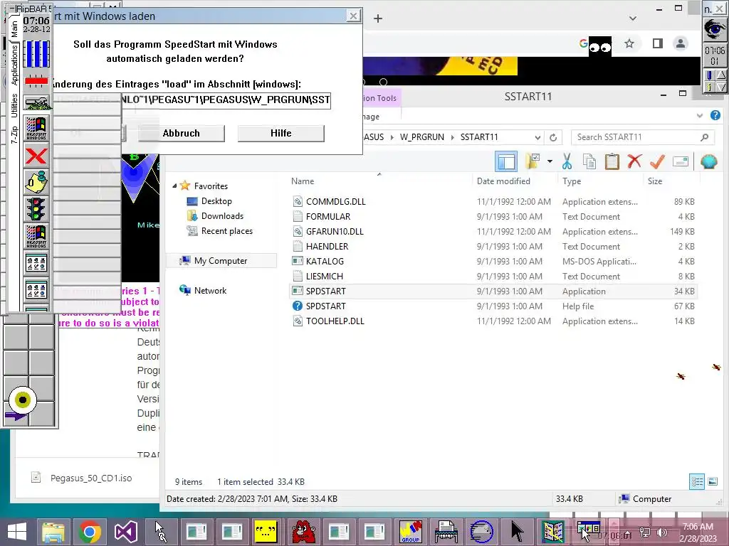
Task: Select the KATALOG MS-DOS application
Action: (325, 262)
